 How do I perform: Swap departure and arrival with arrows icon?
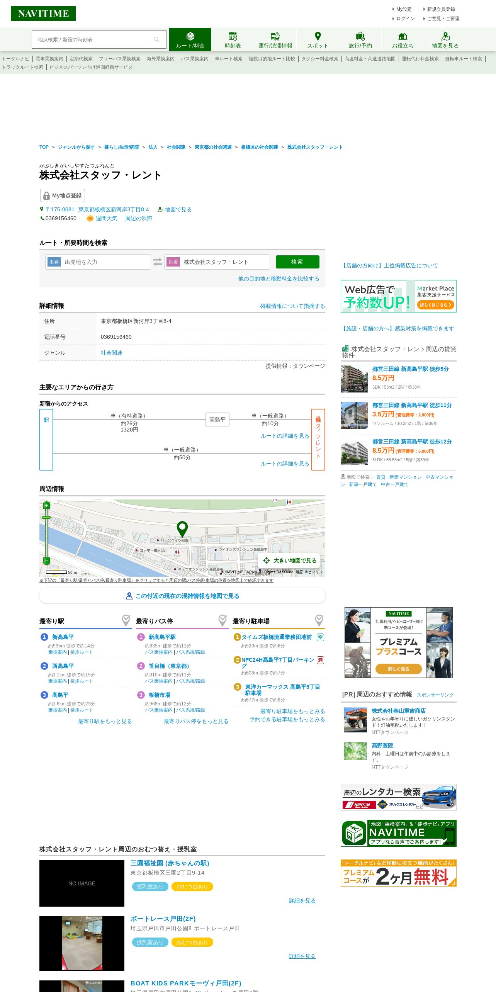158,262
